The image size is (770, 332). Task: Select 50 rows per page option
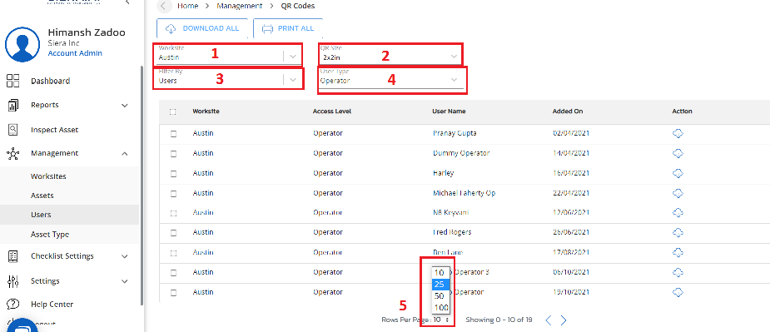(x=440, y=296)
